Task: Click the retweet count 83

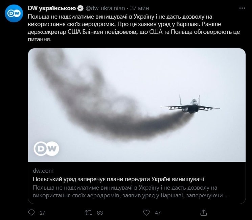Action: pyautogui.click(x=100, y=213)
